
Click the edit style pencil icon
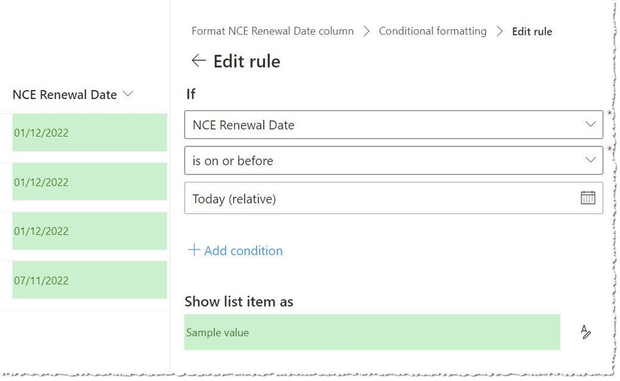(585, 332)
